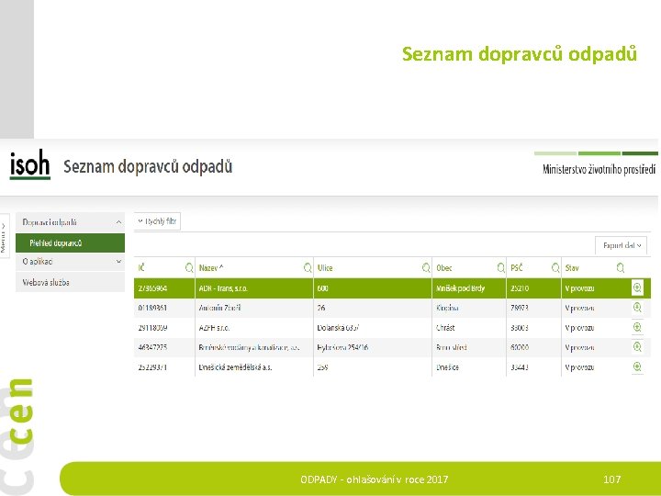Screen dimensions: 661x496
Task: Click page heading Seznam dopravců odpadů beside logo
Action: (148, 166)
